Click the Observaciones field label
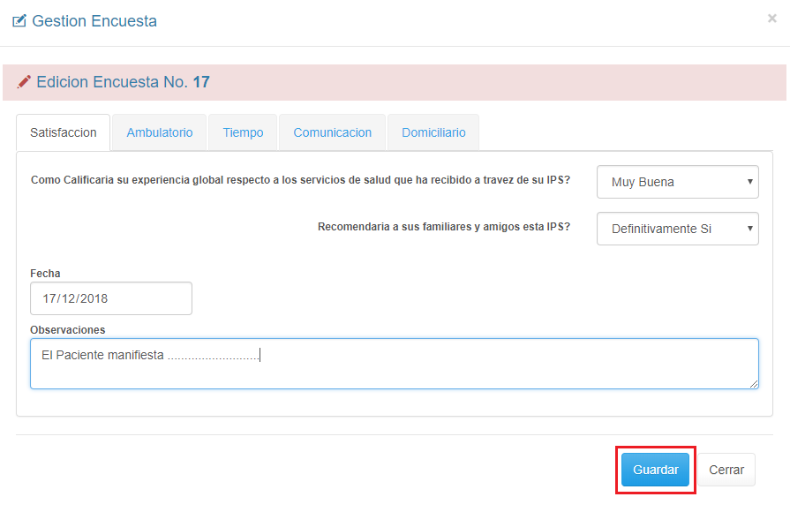 point(68,329)
